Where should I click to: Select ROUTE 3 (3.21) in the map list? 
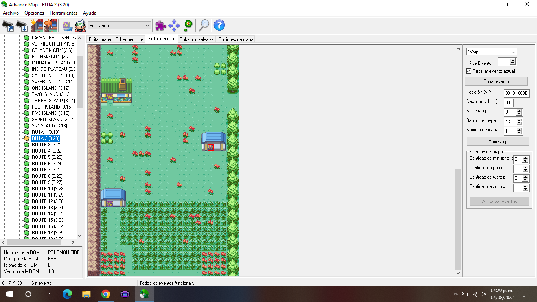(47, 145)
